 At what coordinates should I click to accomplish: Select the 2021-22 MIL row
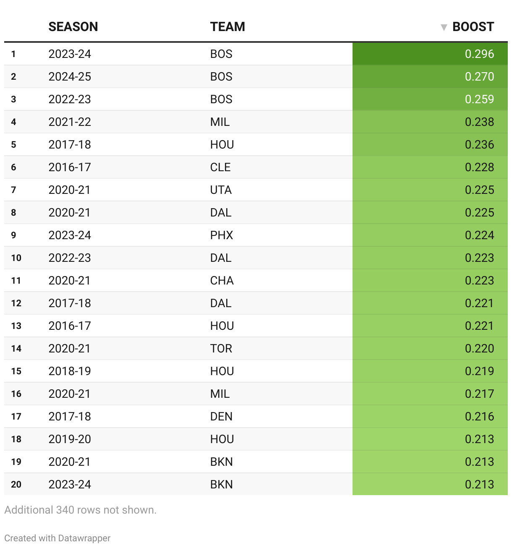click(256, 122)
